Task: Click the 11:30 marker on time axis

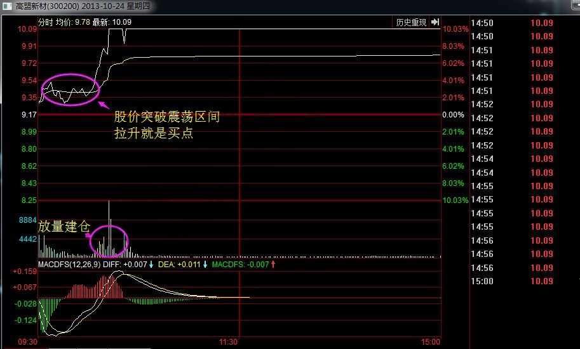Action: click(x=229, y=342)
